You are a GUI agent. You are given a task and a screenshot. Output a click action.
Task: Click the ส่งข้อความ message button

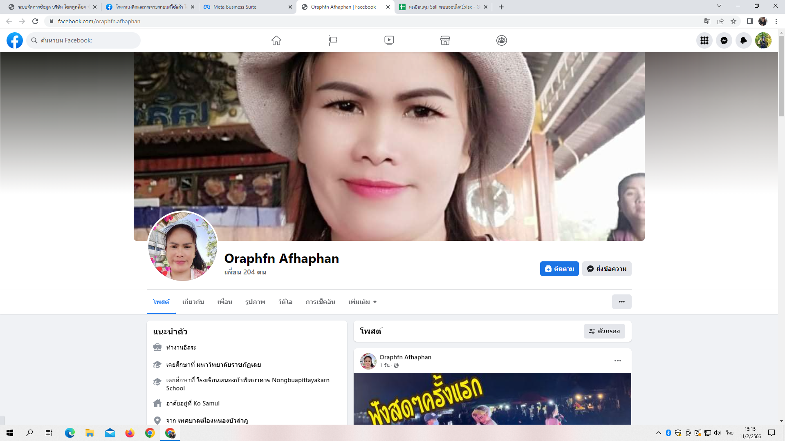[607, 269]
